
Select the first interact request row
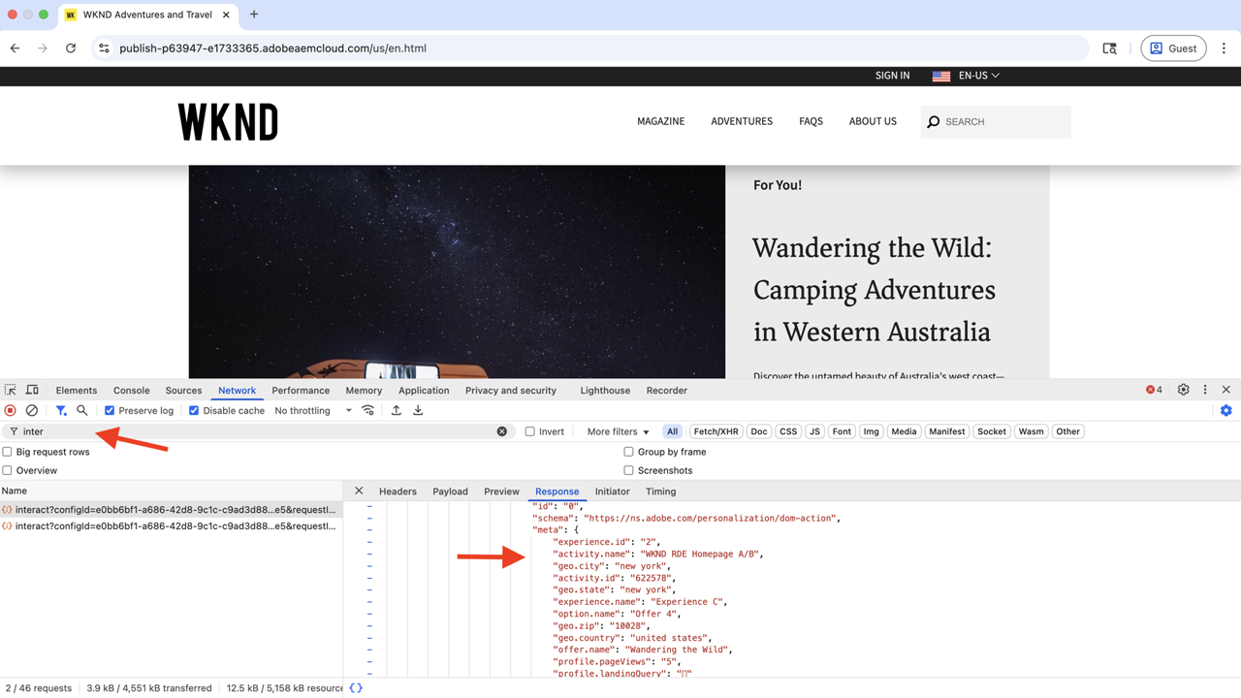[171, 510]
